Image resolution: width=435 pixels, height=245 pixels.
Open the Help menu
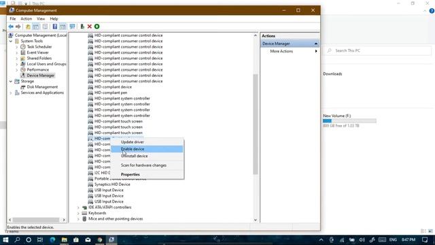point(54,18)
